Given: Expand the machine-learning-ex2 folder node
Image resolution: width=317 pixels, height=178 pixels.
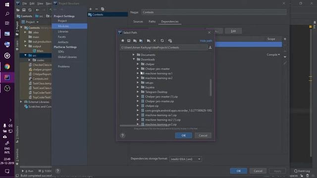Looking at the screenshot, I should pos(138,78).
